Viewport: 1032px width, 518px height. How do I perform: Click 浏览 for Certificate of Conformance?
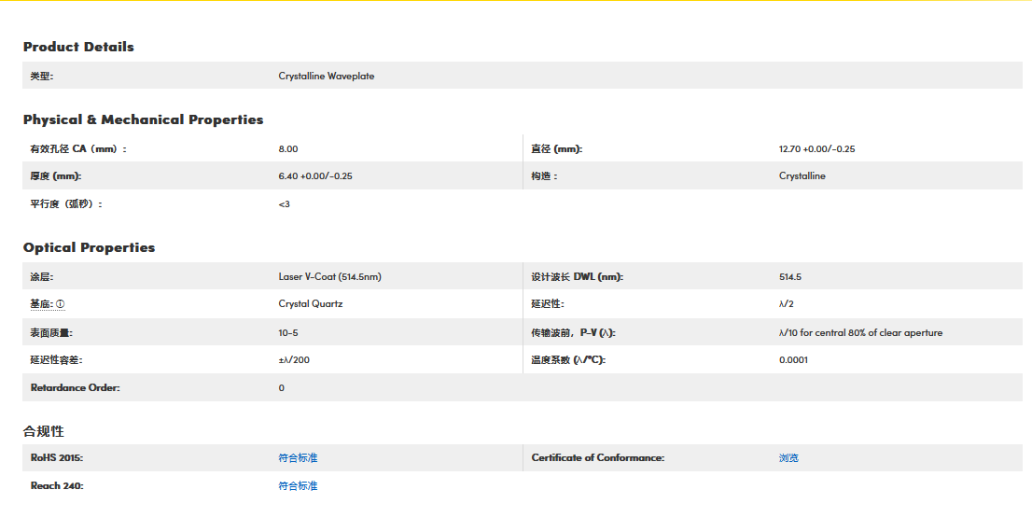pyautogui.click(x=788, y=458)
